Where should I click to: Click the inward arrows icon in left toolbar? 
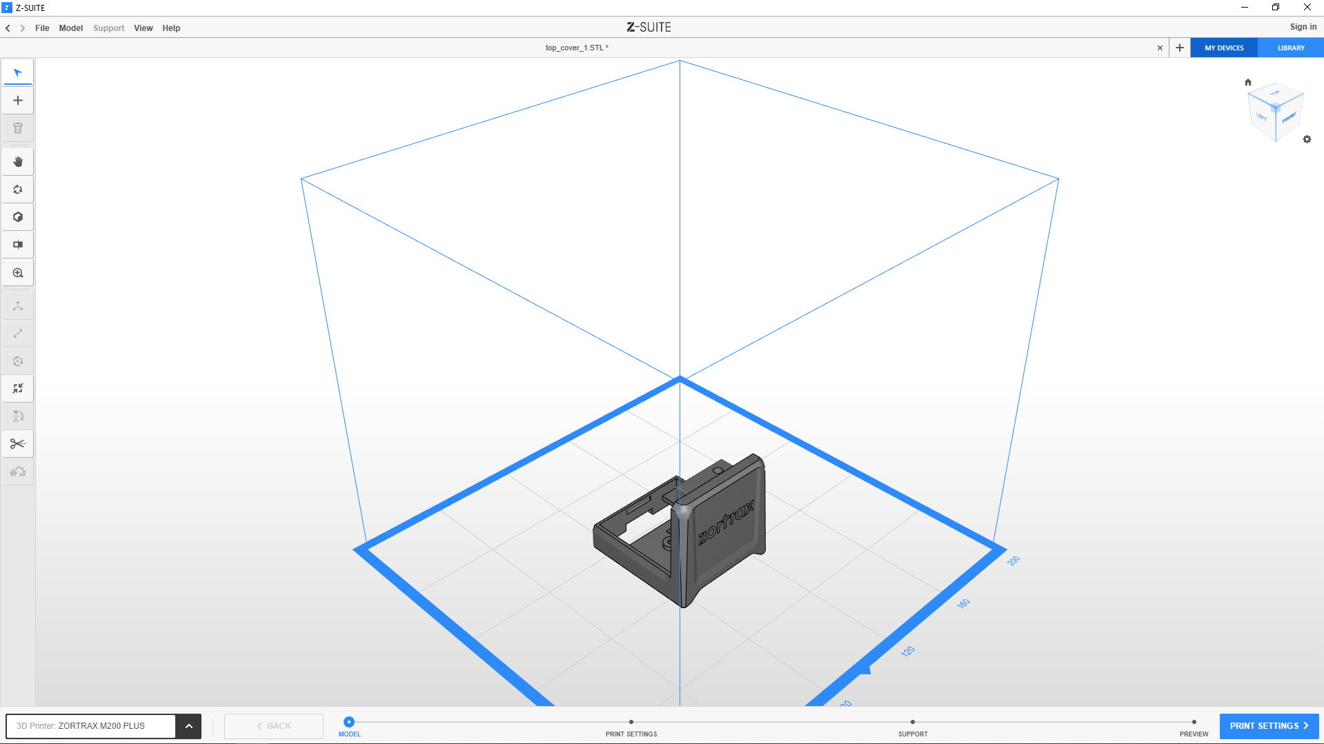[18, 389]
